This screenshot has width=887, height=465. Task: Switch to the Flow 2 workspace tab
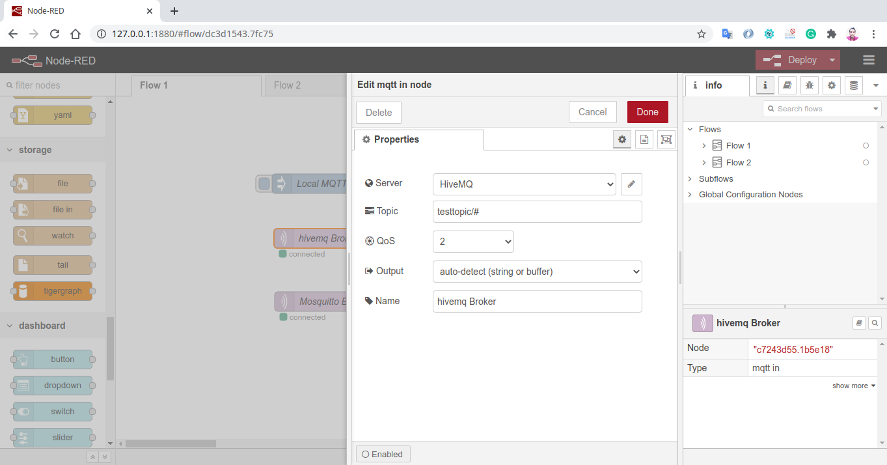[306, 85]
